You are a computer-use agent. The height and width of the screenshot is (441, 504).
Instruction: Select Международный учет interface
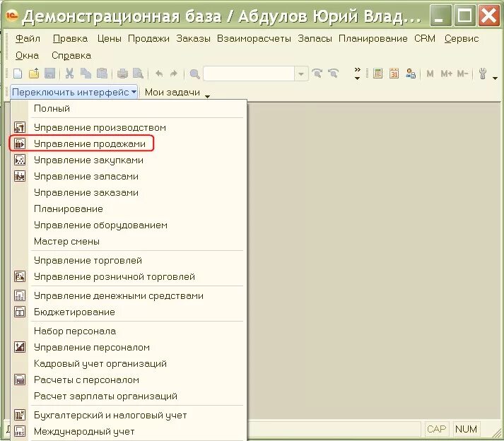click(x=129, y=431)
